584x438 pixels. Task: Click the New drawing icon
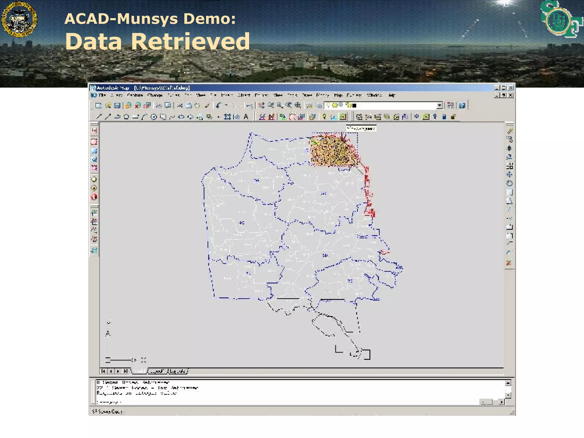click(99, 106)
